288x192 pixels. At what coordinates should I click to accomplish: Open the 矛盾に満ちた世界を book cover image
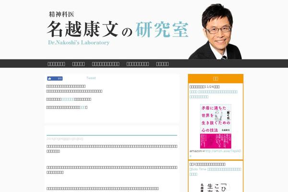(x=216, y=126)
